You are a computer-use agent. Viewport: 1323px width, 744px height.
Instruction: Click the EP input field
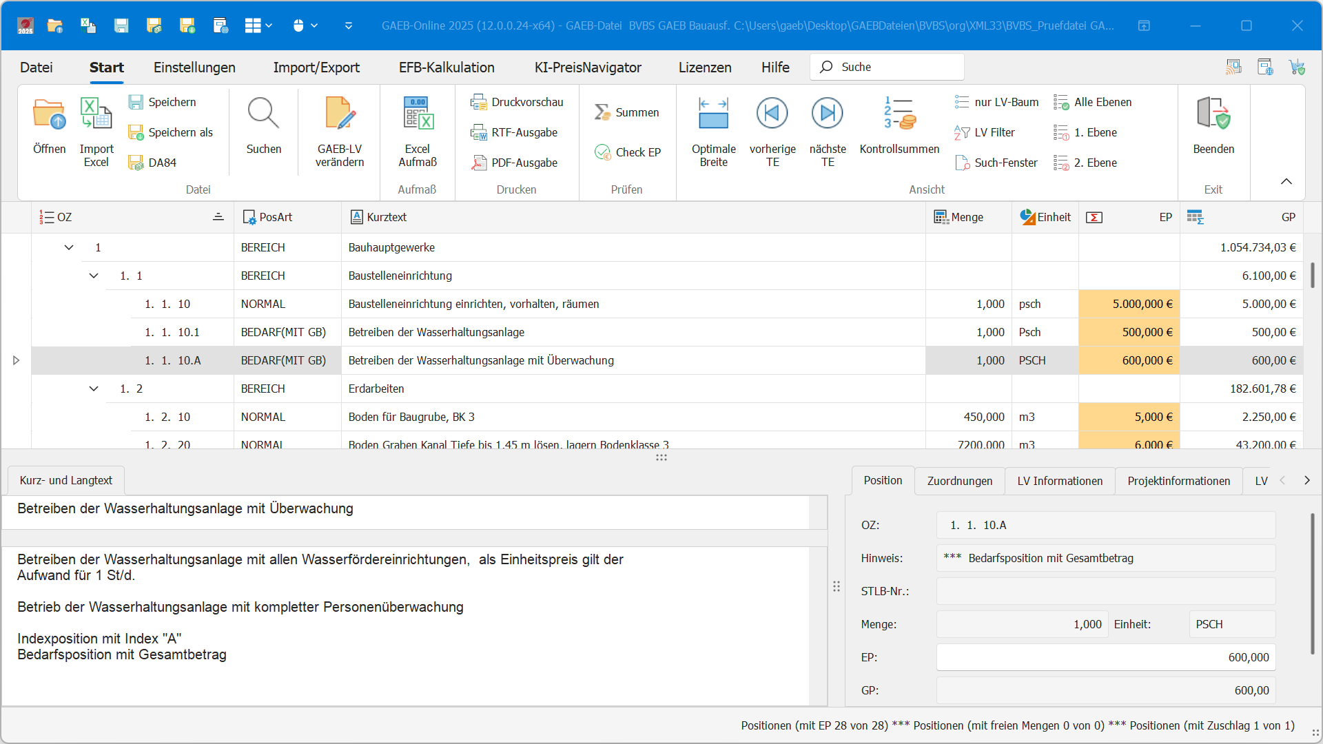pyautogui.click(x=1105, y=657)
